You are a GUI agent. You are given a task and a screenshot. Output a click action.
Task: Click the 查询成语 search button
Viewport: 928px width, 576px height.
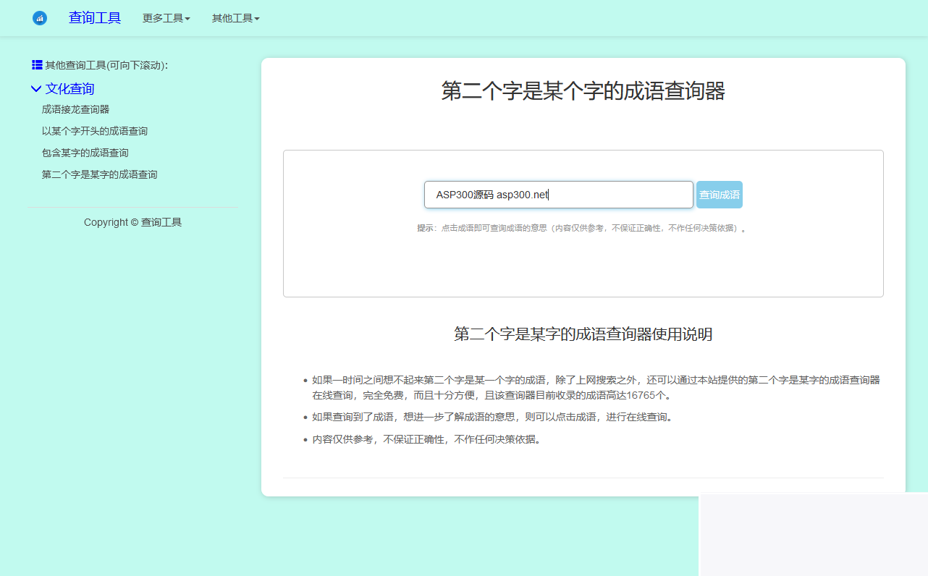pyautogui.click(x=719, y=194)
